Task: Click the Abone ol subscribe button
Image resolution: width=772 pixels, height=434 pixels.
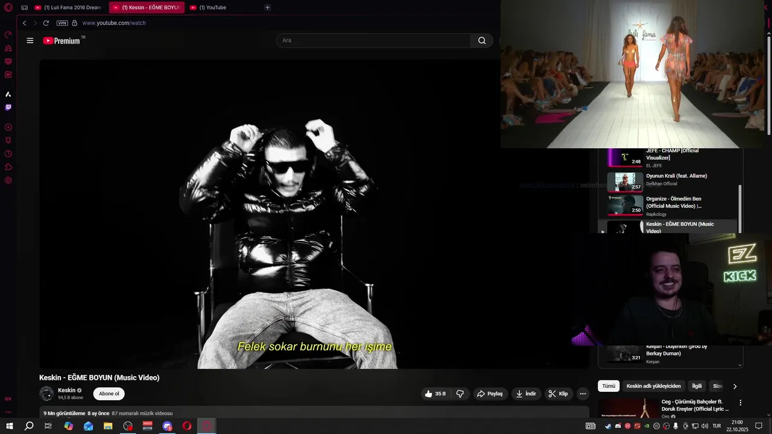Action: [109, 394]
